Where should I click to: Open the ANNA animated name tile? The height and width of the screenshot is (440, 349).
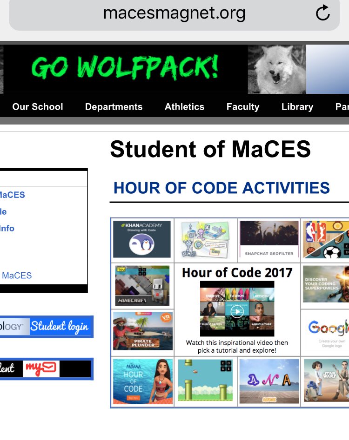(x=269, y=381)
